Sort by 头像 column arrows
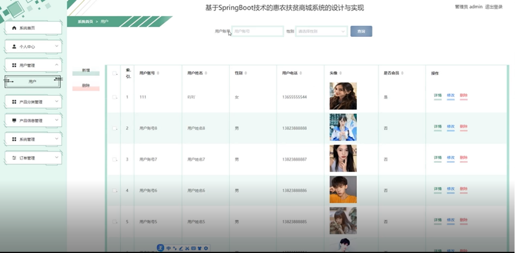The width and height of the screenshot is (515, 253). [x=341, y=73]
